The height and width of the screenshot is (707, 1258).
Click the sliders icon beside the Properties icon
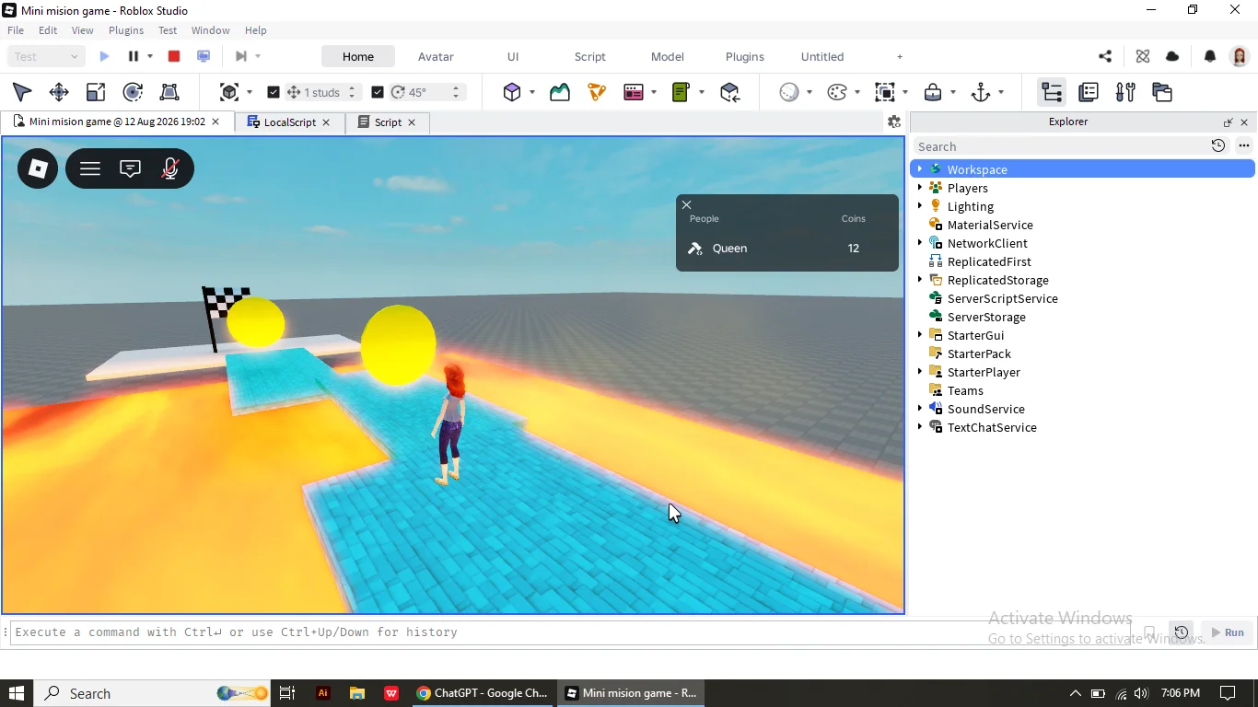pos(1125,92)
